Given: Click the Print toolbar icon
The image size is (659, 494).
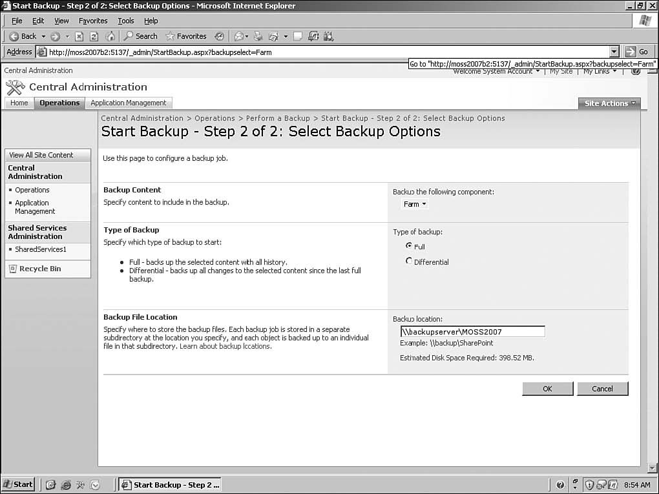Looking at the screenshot, I should [x=258, y=36].
